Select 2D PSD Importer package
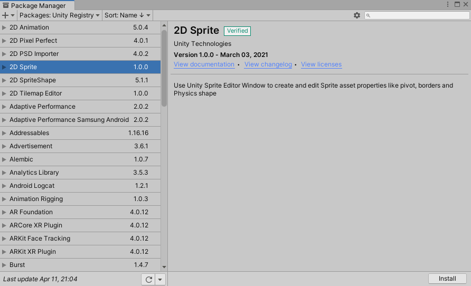Viewport: 471px width, 286px height. tap(80, 54)
